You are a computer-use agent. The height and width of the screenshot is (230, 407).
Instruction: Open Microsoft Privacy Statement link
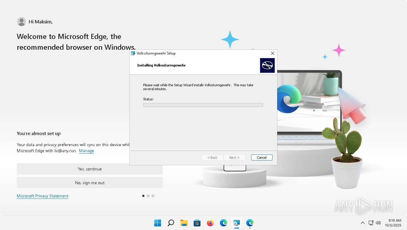(x=42, y=196)
